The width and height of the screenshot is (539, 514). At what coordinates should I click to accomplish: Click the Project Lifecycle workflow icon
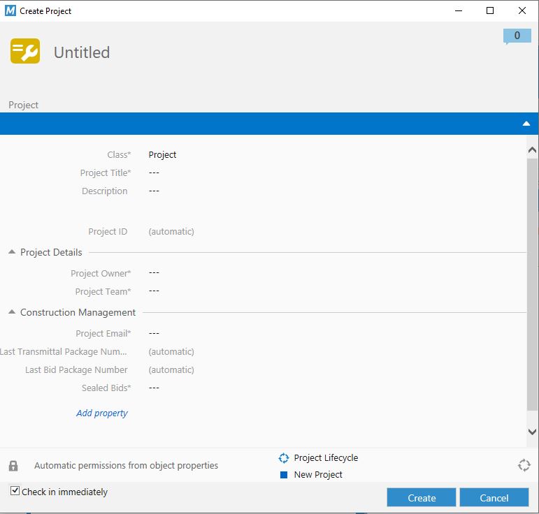tap(283, 458)
